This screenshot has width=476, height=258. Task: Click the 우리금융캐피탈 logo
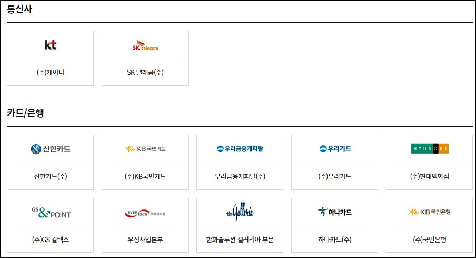(x=240, y=149)
